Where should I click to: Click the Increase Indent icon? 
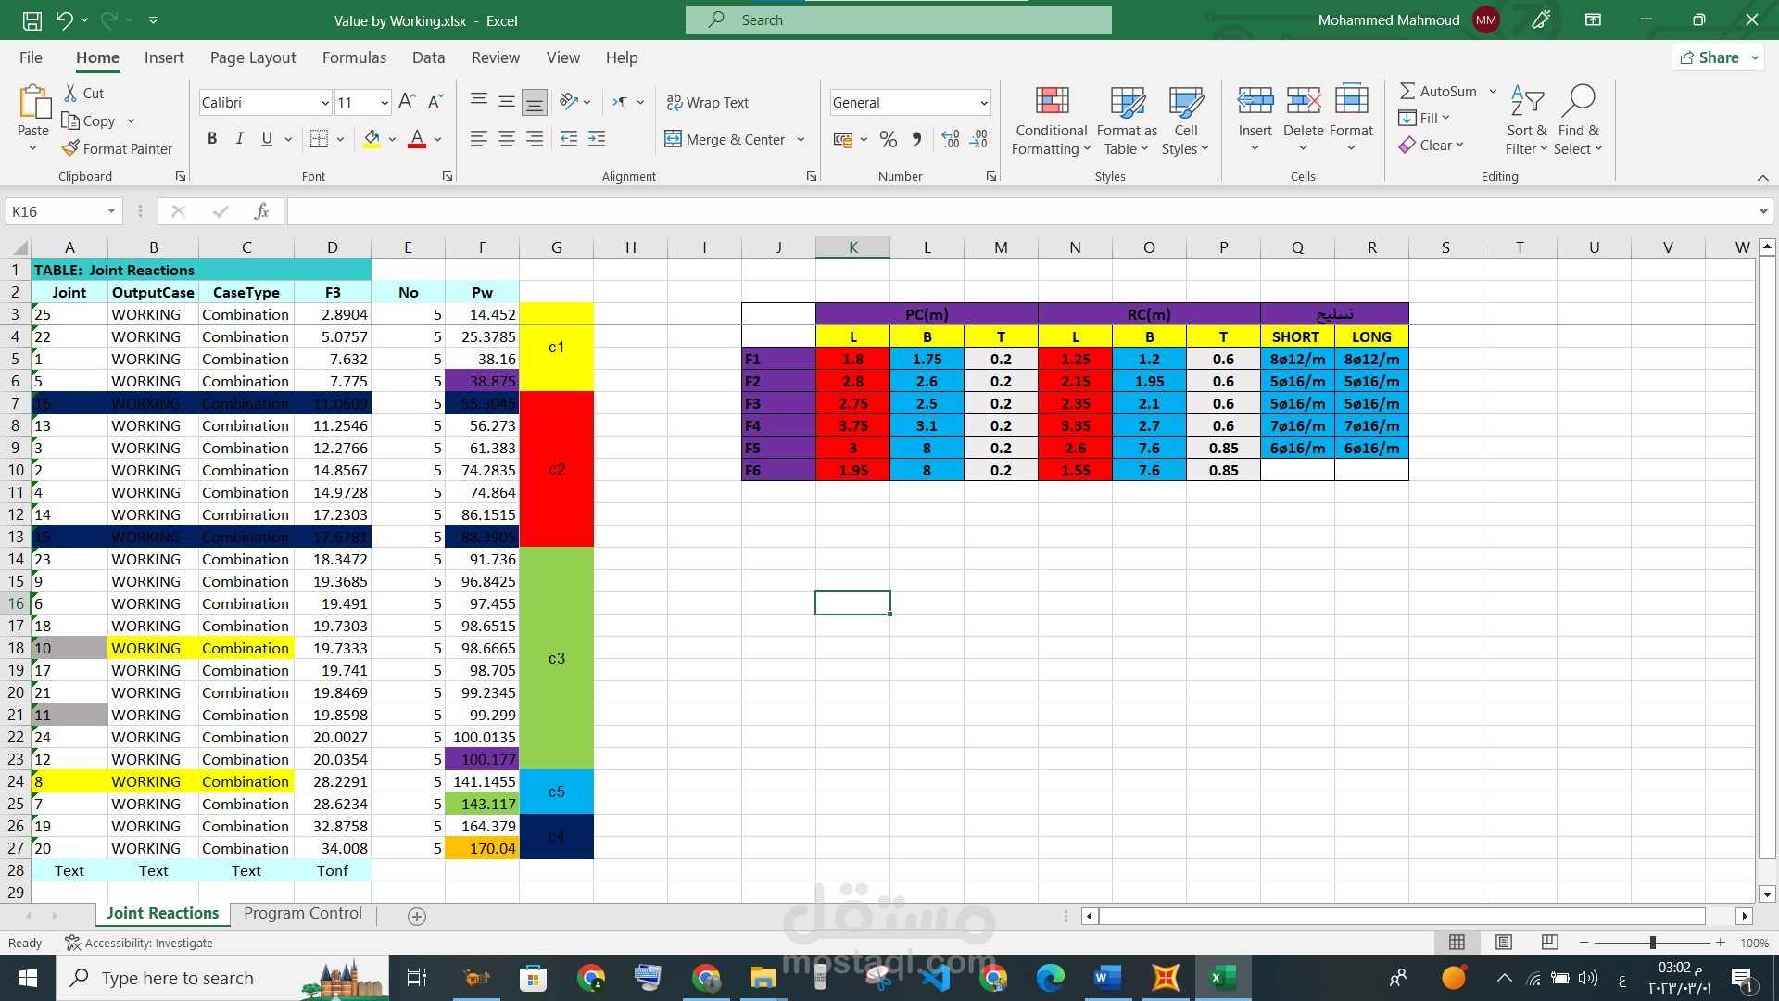pyautogui.click(x=597, y=139)
